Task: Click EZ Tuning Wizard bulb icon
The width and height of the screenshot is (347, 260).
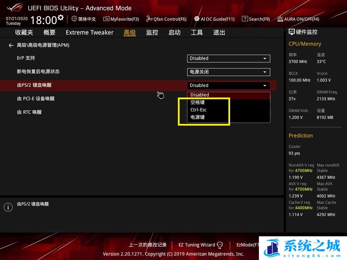Action: click(x=220, y=245)
